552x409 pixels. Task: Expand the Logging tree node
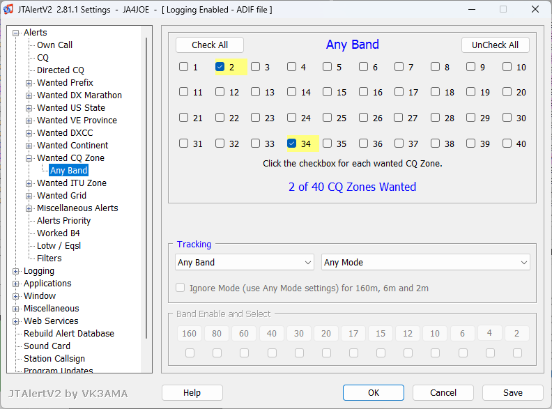coord(15,271)
